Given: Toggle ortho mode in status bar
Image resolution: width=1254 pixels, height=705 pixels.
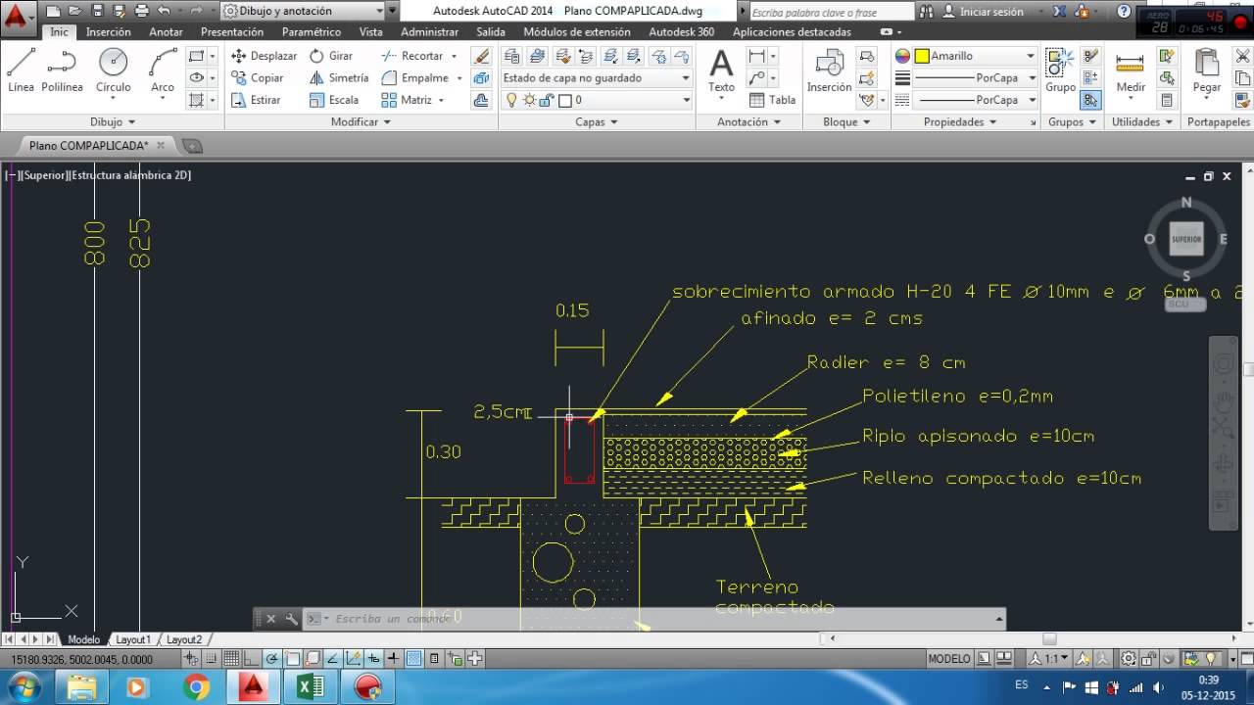Looking at the screenshot, I should click(251, 659).
